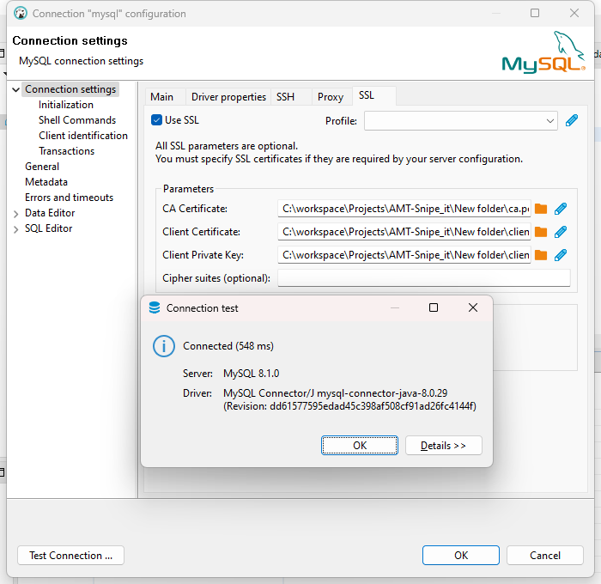The image size is (601, 584).
Task: Open the Driver properties tab
Action: click(x=228, y=97)
